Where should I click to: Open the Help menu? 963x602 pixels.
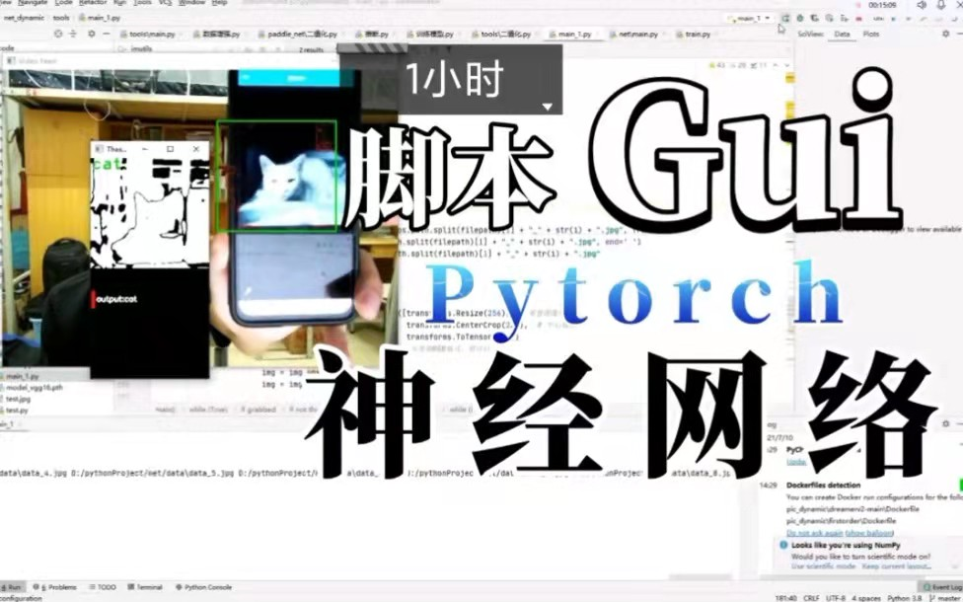[219, 3]
